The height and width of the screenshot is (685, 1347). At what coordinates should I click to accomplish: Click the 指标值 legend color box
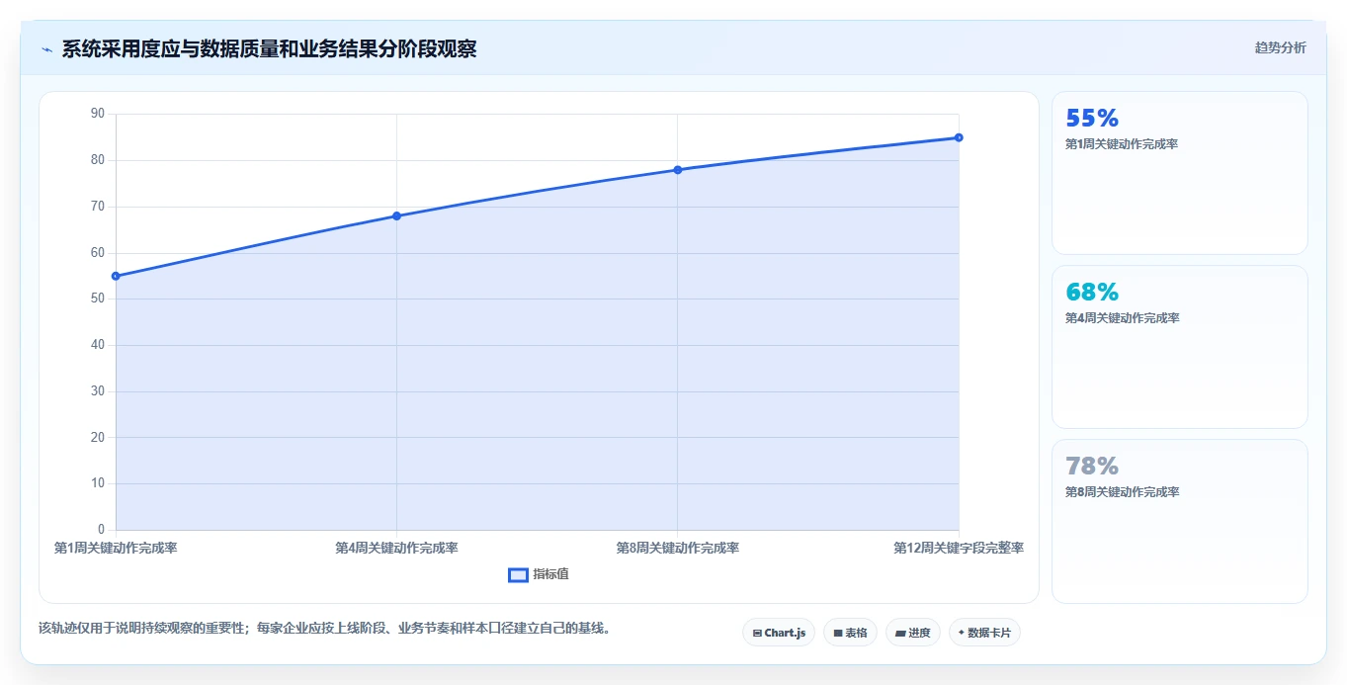518,575
